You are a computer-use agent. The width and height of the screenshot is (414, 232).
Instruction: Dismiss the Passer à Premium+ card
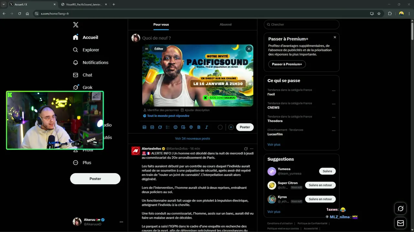pyautogui.click(x=335, y=37)
